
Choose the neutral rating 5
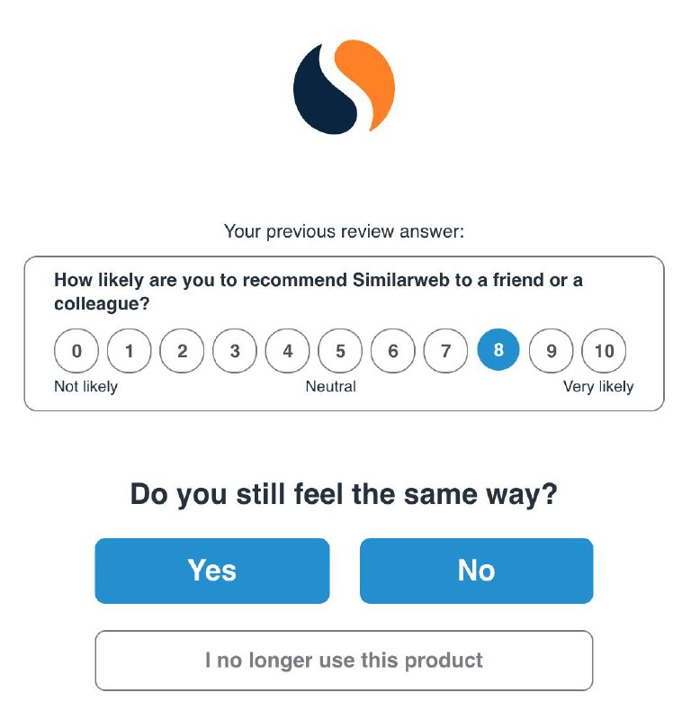tap(340, 351)
